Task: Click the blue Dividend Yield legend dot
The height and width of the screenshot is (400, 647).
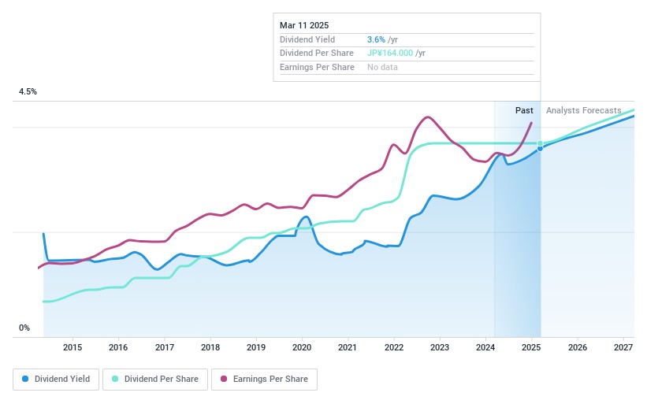Action: (x=26, y=379)
